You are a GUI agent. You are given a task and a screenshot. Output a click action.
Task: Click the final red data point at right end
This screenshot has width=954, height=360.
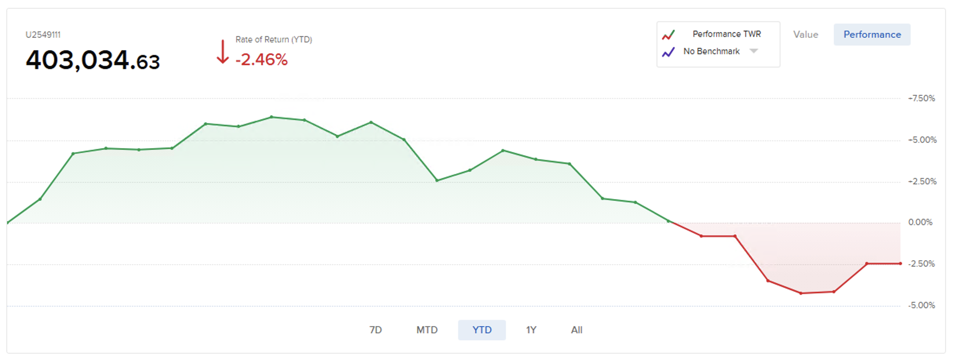(900, 264)
